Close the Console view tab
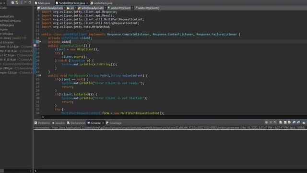This screenshot has height=173, width=307. pos(103,123)
